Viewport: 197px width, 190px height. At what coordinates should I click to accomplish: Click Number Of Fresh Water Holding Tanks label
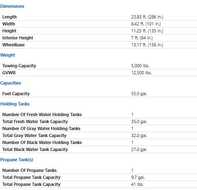(x=42, y=114)
